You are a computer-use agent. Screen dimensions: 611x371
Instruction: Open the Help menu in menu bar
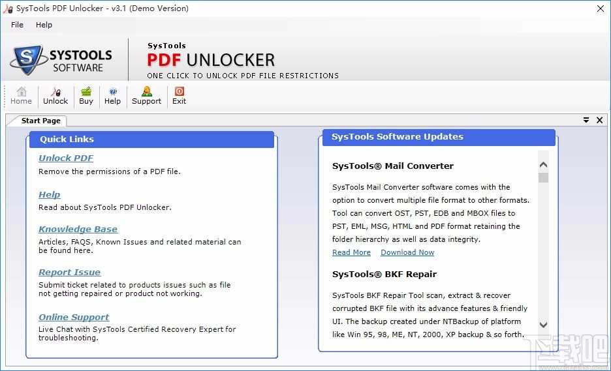44,25
